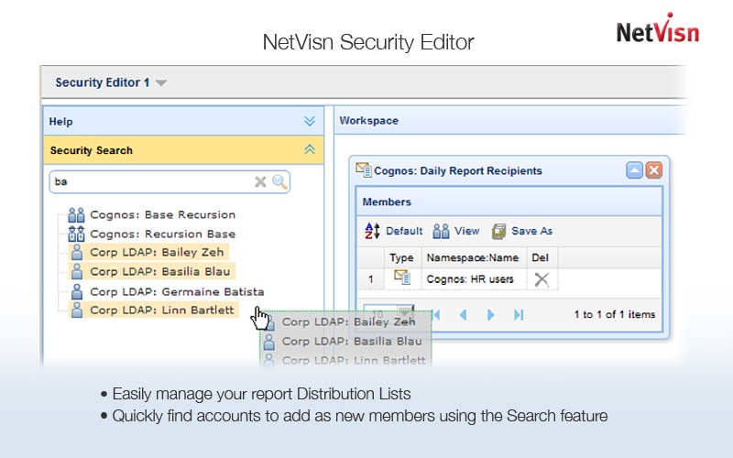Run search with magnifying glass icon
Viewport: 733px width, 458px height.
click(279, 181)
